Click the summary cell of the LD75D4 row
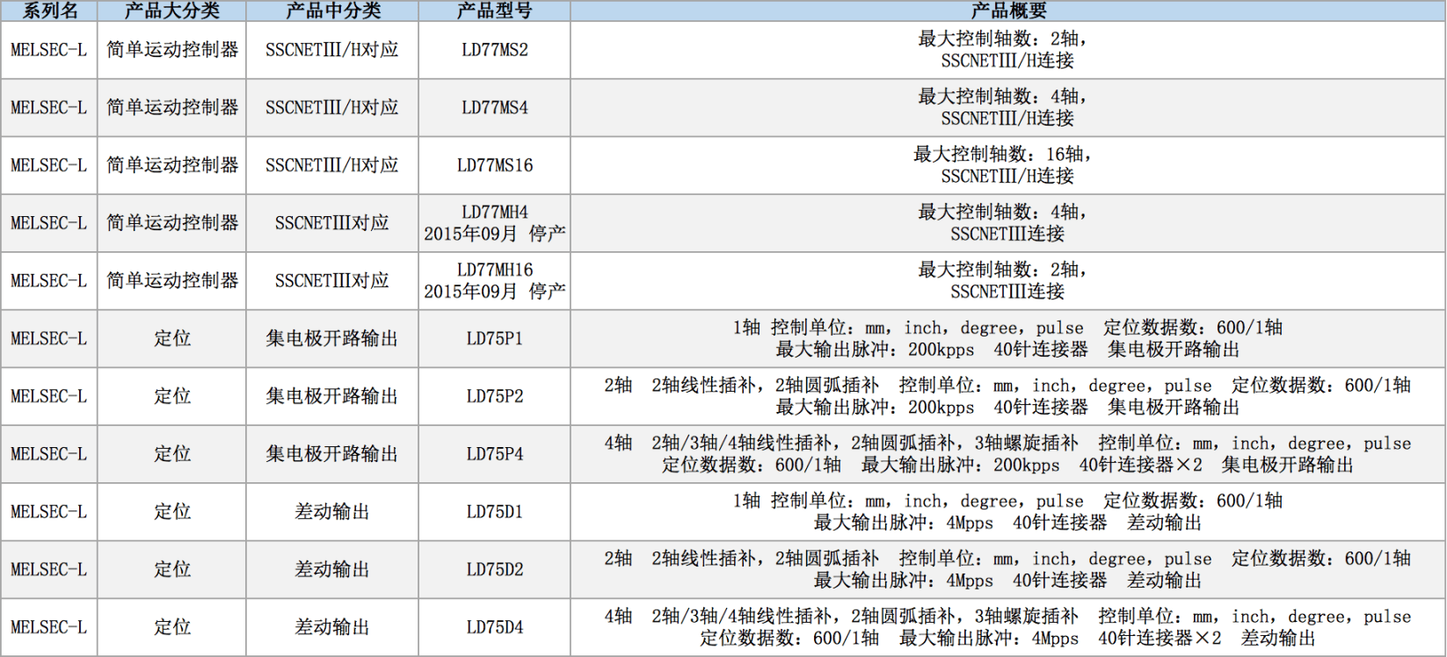The height and width of the screenshot is (657, 1447). pos(1007,627)
